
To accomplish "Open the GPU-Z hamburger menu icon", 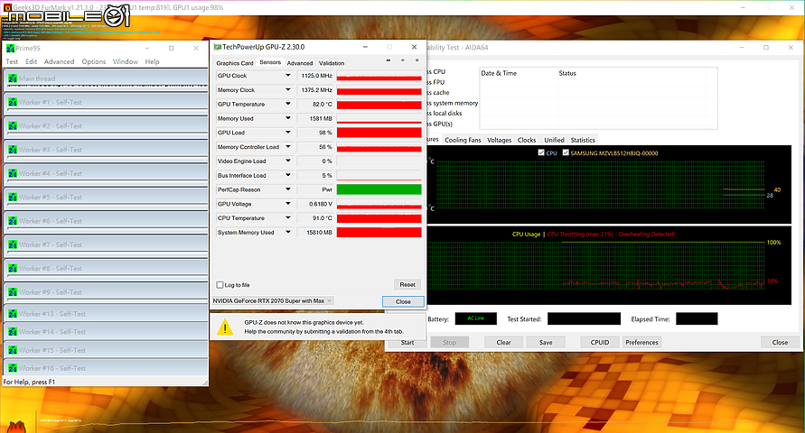I will [x=417, y=60].
